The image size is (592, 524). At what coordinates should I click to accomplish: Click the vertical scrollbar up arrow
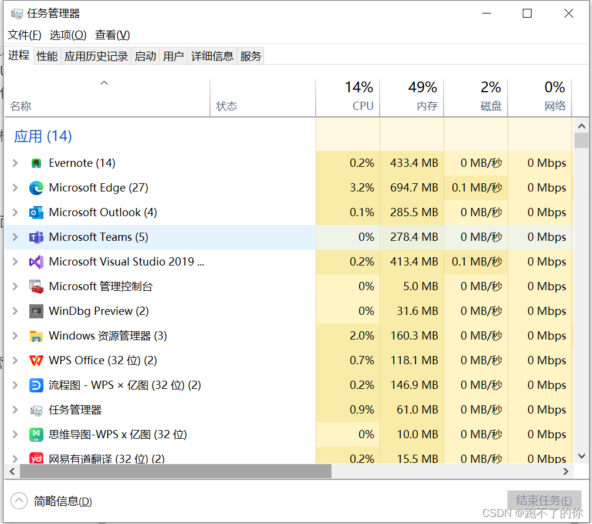[x=581, y=126]
